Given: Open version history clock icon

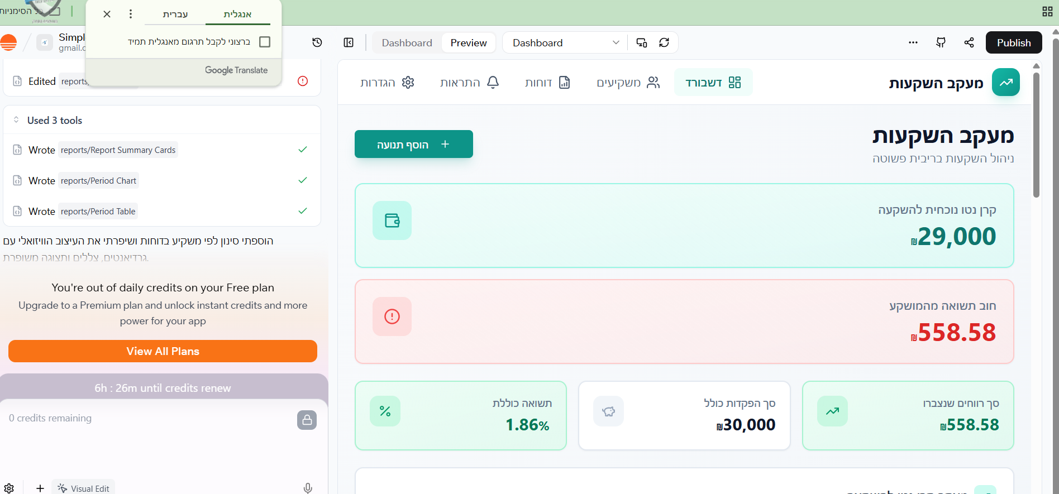Looking at the screenshot, I should 317,42.
